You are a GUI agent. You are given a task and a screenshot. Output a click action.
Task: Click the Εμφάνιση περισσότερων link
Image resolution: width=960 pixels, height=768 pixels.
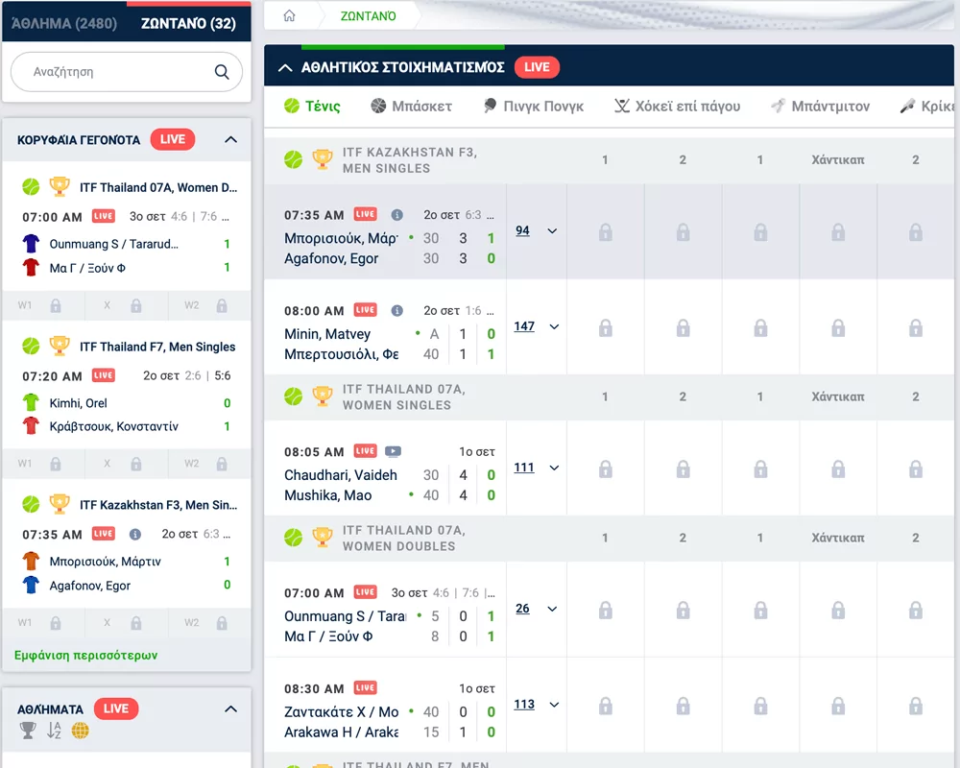click(x=86, y=656)
